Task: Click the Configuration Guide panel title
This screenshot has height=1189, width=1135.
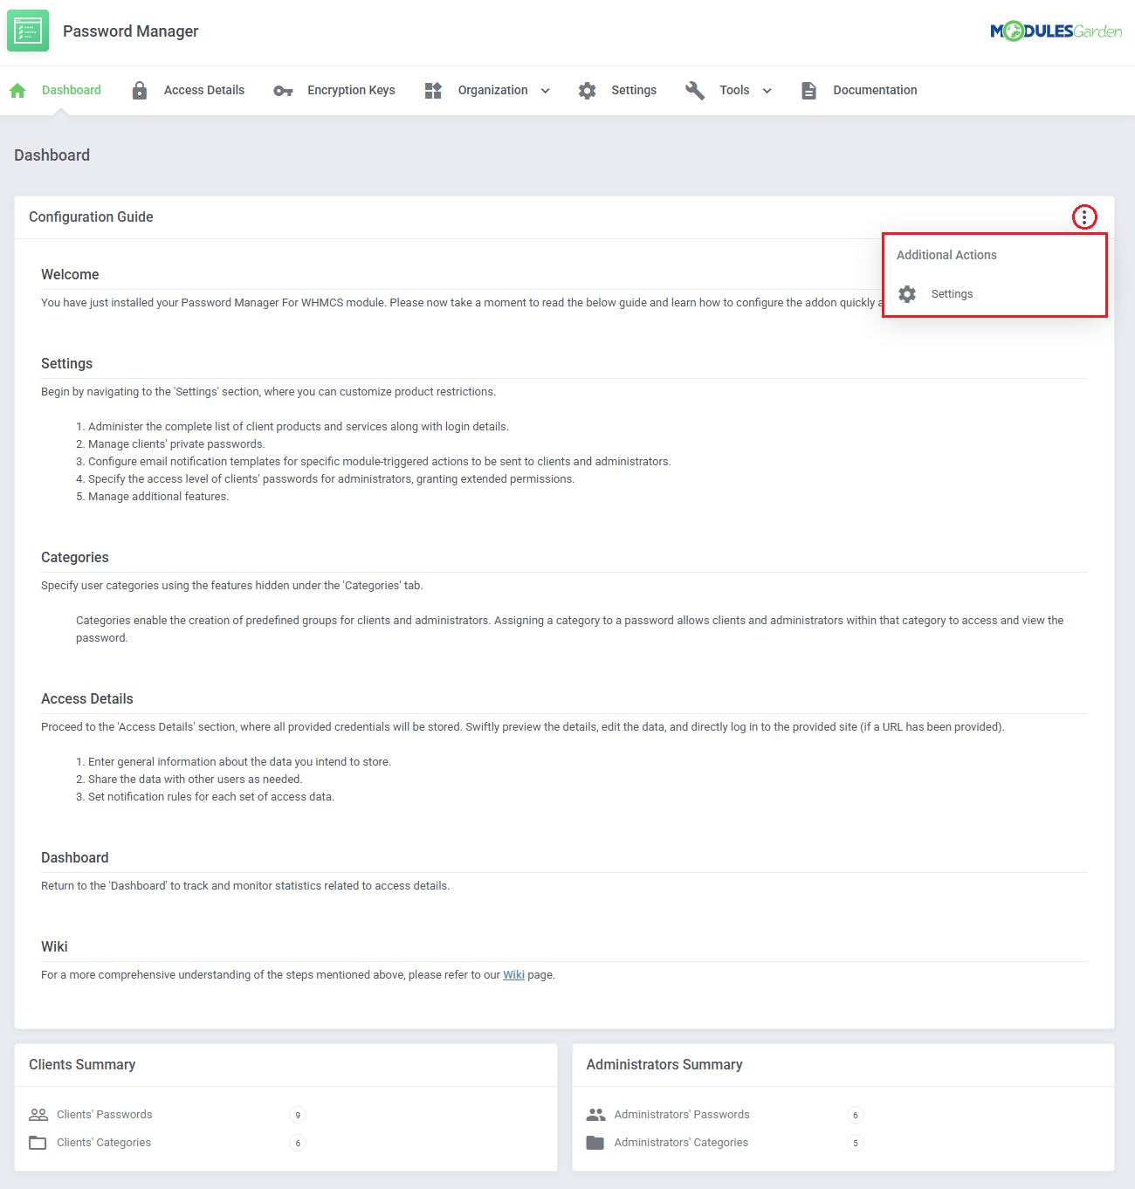Action: (x=91, y=216)
